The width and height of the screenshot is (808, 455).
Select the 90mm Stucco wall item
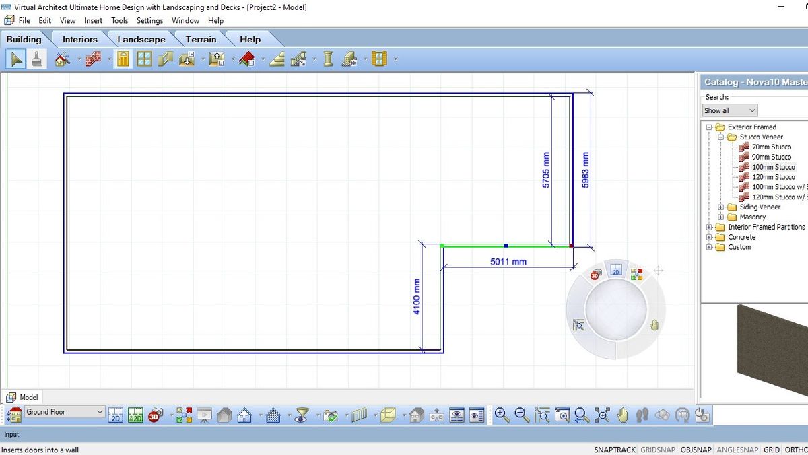point(772,157)
